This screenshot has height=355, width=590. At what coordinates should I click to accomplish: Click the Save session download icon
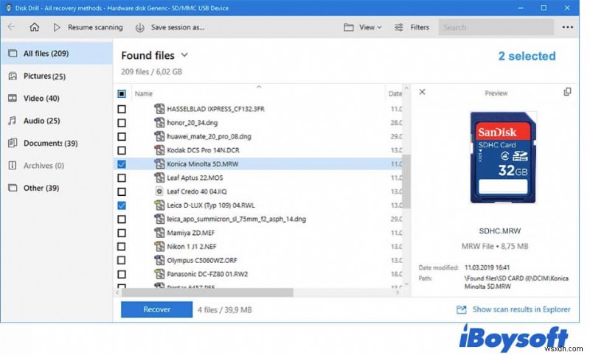139,27
